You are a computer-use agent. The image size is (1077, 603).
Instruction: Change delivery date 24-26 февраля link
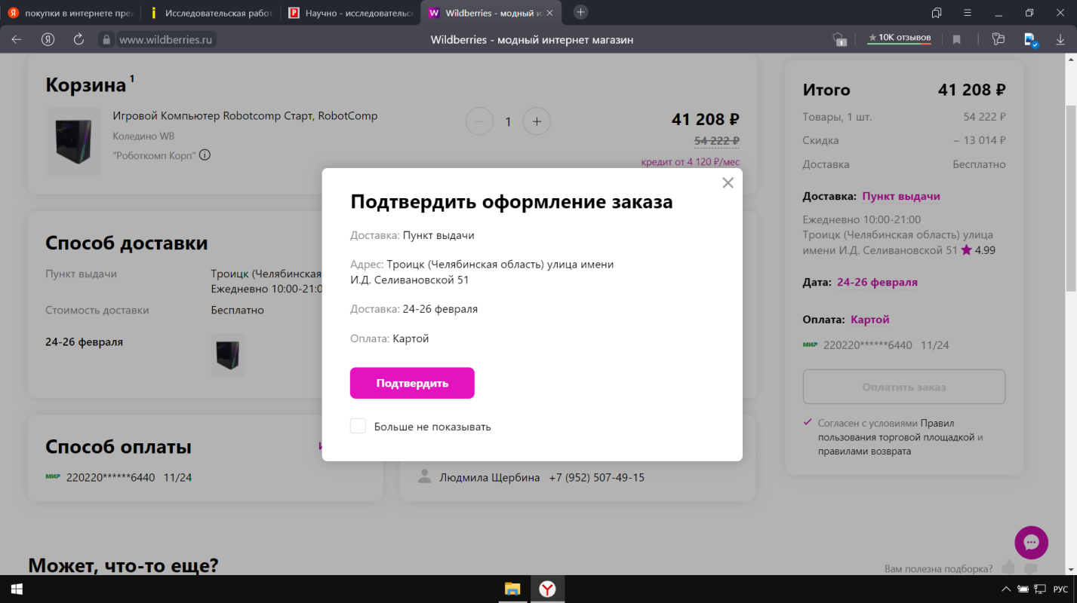[x=877, y=283]
